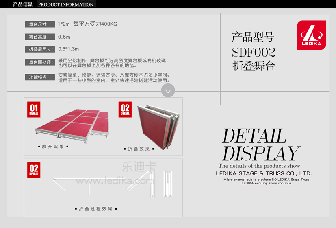Click the 产品信息 header text
Image resolution: width=336 pixels, height=228 pixels.
(x=23, y=4)
